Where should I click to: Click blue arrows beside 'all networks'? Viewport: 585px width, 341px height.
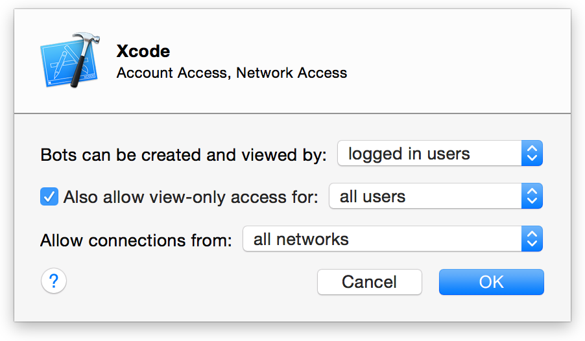(532, 239)
